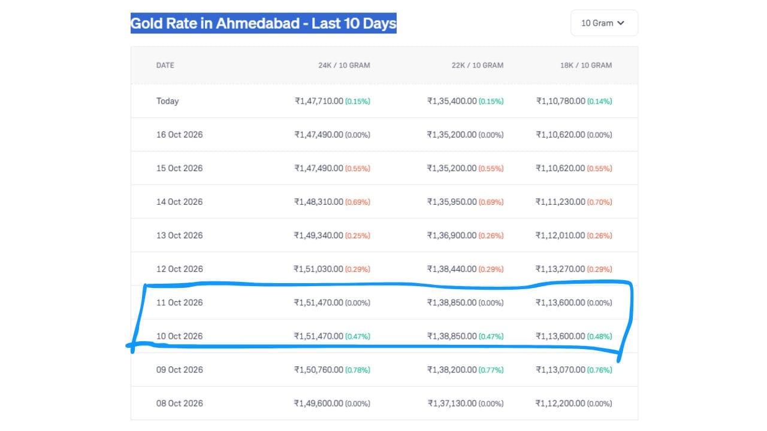This screenshot has width=767, height=431.
Task: Click the 09 Oct 2026 date cell
Action: [180, 369]
